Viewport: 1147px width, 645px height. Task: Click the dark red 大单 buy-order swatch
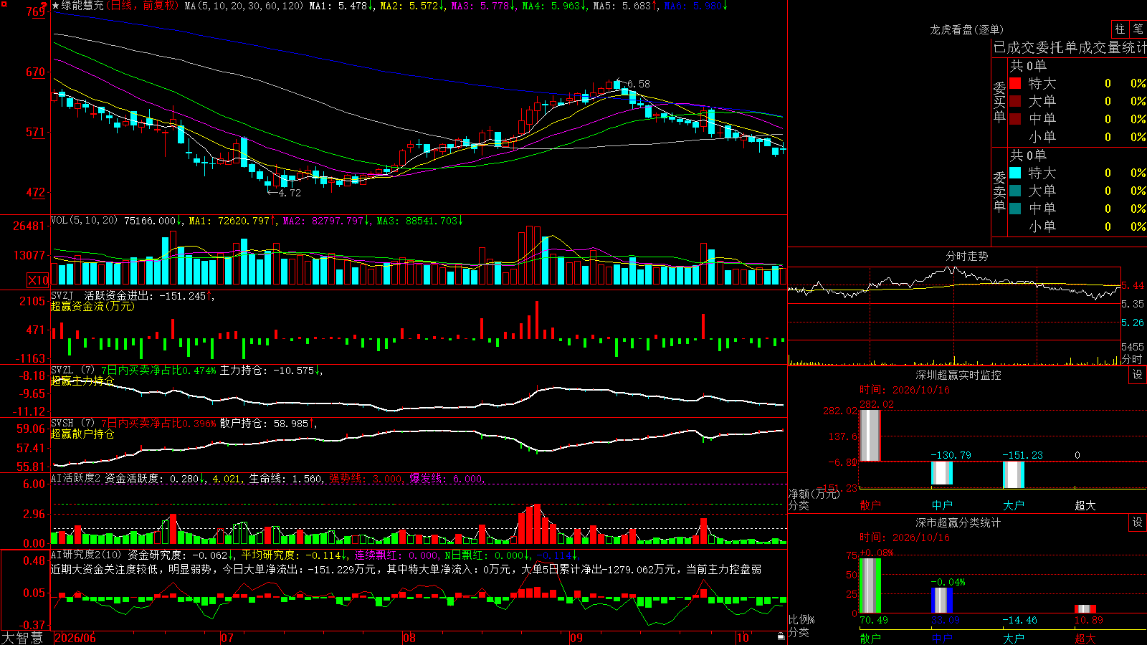pos(1015,101)
